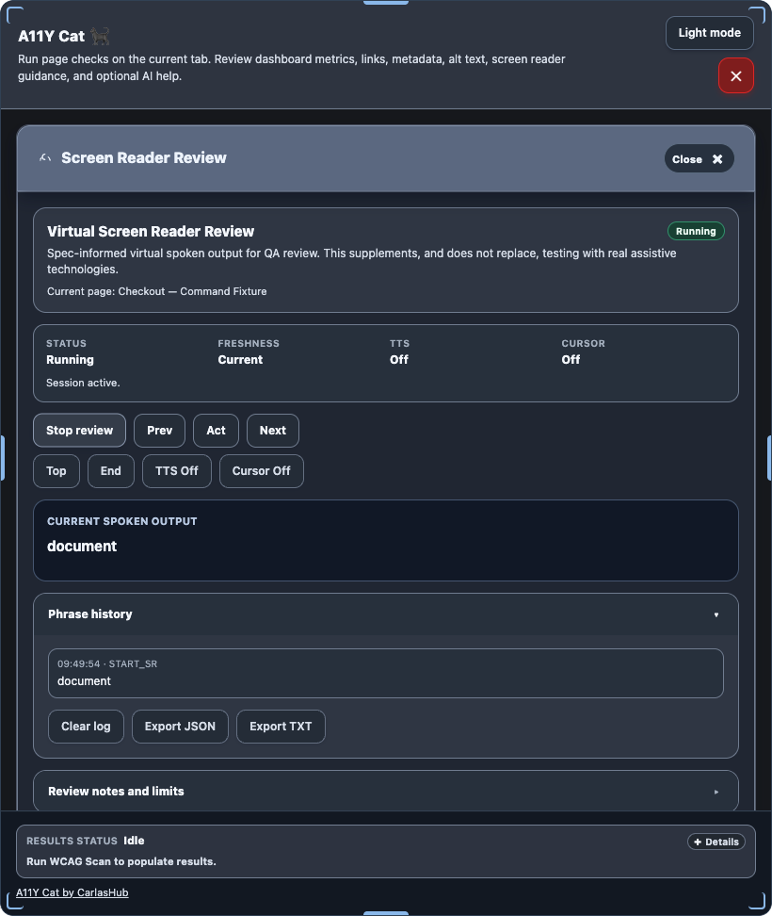The width and height of the screenshot is (772, 916).
Task: Click the screen reader icon beside Screen Reader Review
Action: pyautogui.click(x=43, y=157)
